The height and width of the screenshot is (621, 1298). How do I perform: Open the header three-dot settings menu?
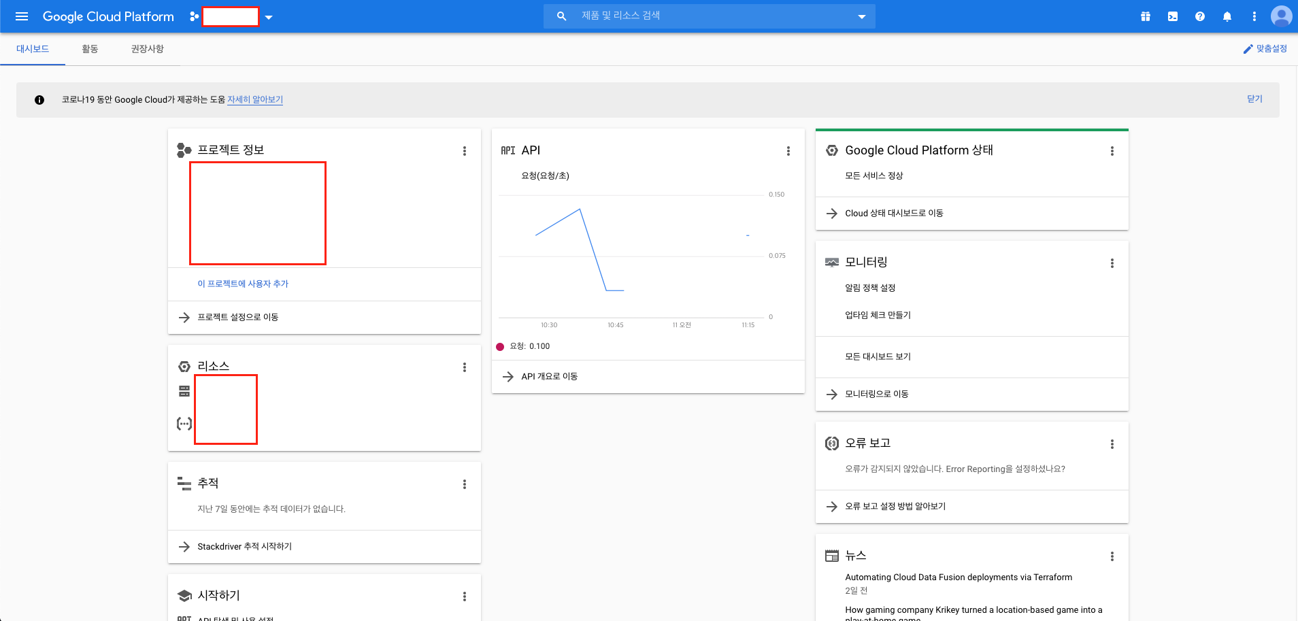[1254, 16]
